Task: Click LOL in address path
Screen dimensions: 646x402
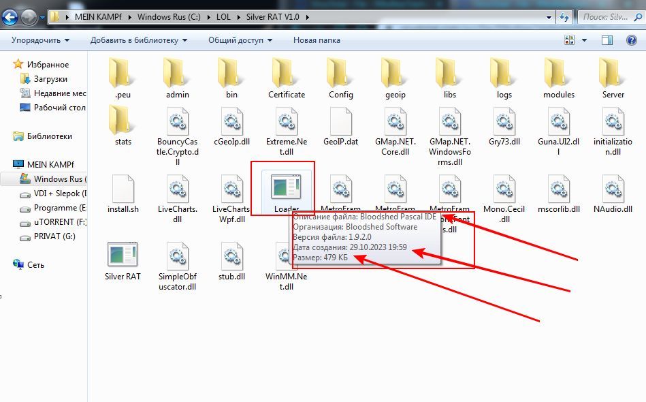Action: point(223,17)
